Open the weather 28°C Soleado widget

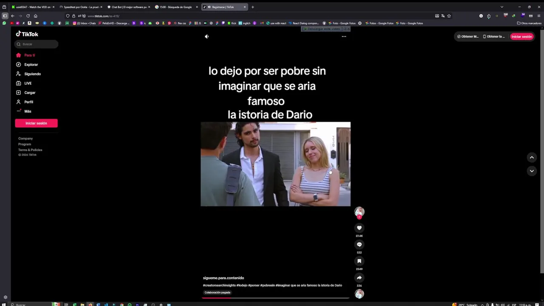465,304
